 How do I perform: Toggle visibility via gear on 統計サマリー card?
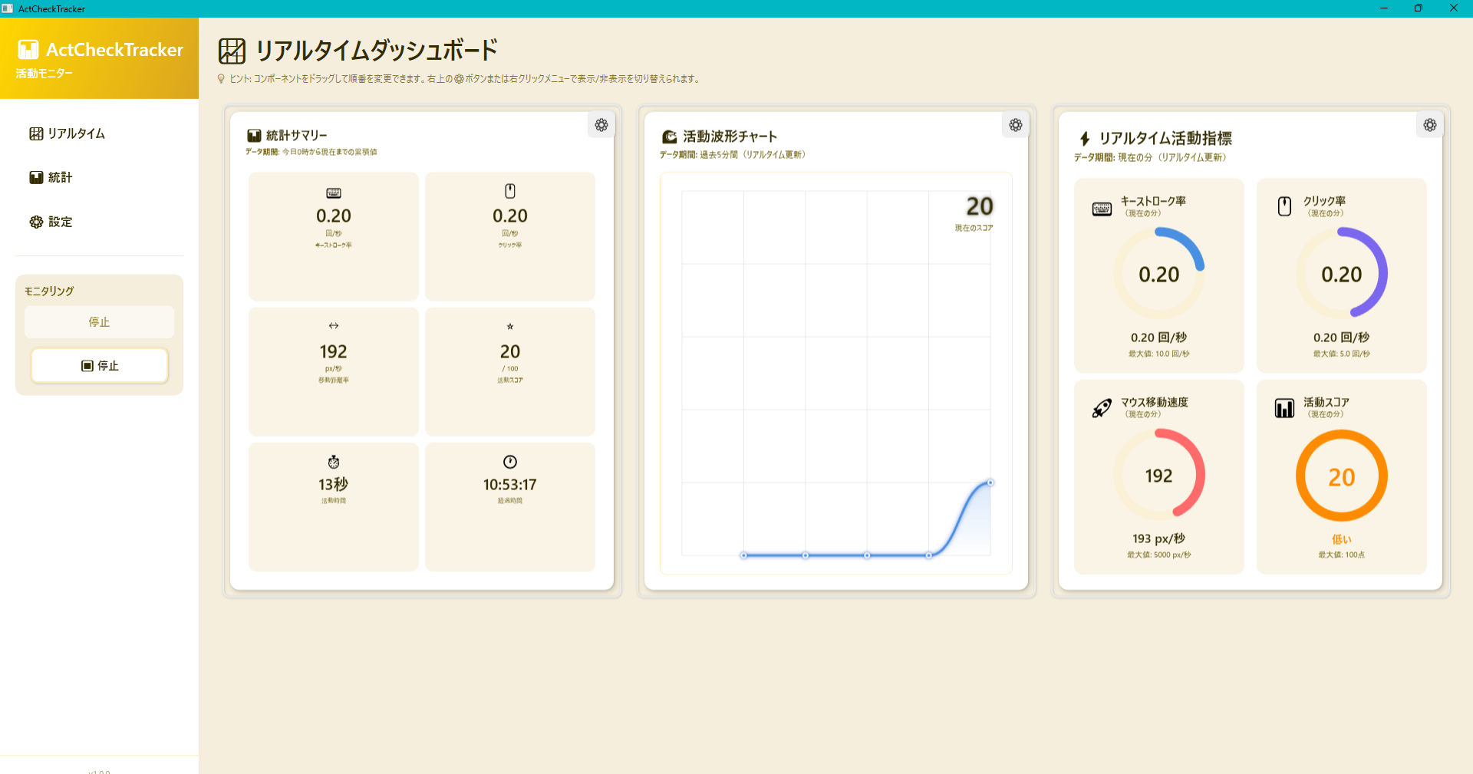[x=601, y=124]
